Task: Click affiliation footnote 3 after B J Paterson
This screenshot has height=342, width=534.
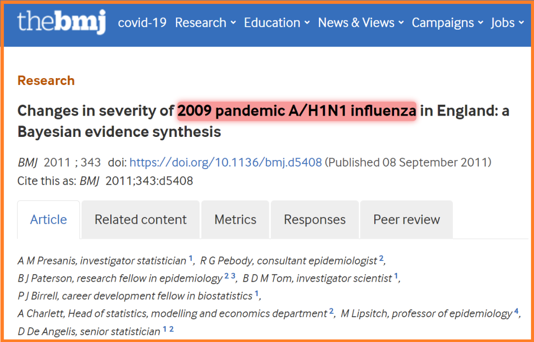Action: click(x=233, y=276)
